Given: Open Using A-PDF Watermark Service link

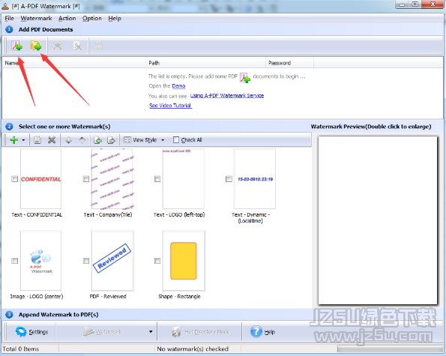Looking at the screenshot, I should [227, 95].
